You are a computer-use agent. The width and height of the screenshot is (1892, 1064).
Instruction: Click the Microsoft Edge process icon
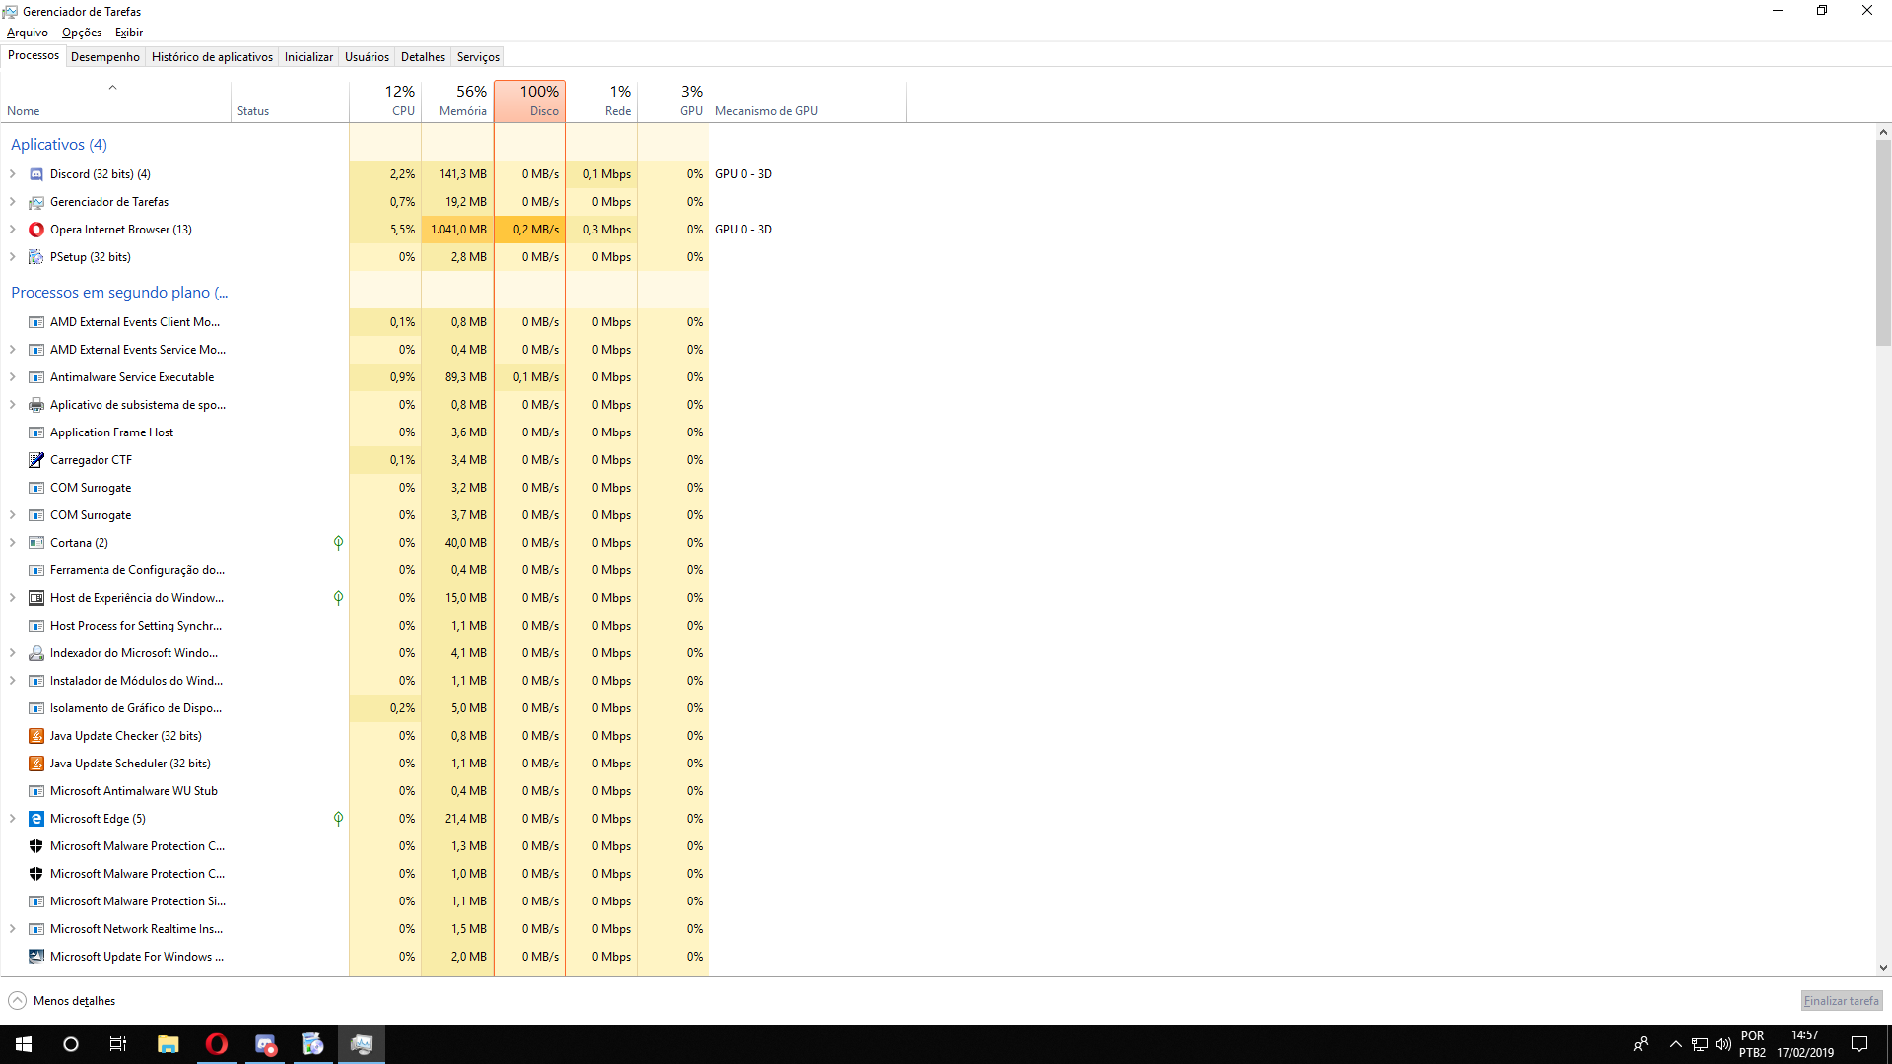pyautogui.click(x=36, y=819)
